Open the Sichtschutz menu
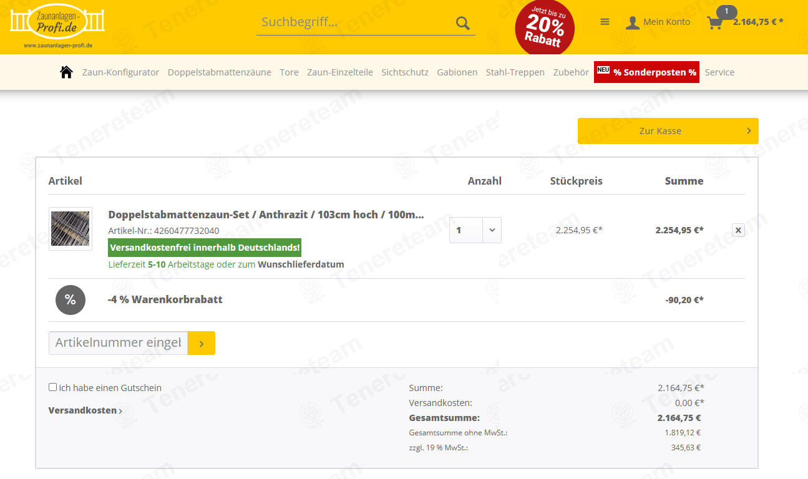Viewport: 808px width, 479px height. (405, 72)
